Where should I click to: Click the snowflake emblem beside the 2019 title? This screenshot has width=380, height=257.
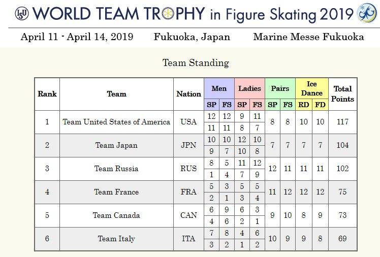(367, 14)
